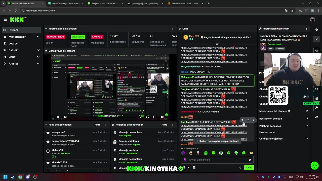Screen dimensions: 322x181
Task: Open Discord from the taskbar
Action: [28, 177]
